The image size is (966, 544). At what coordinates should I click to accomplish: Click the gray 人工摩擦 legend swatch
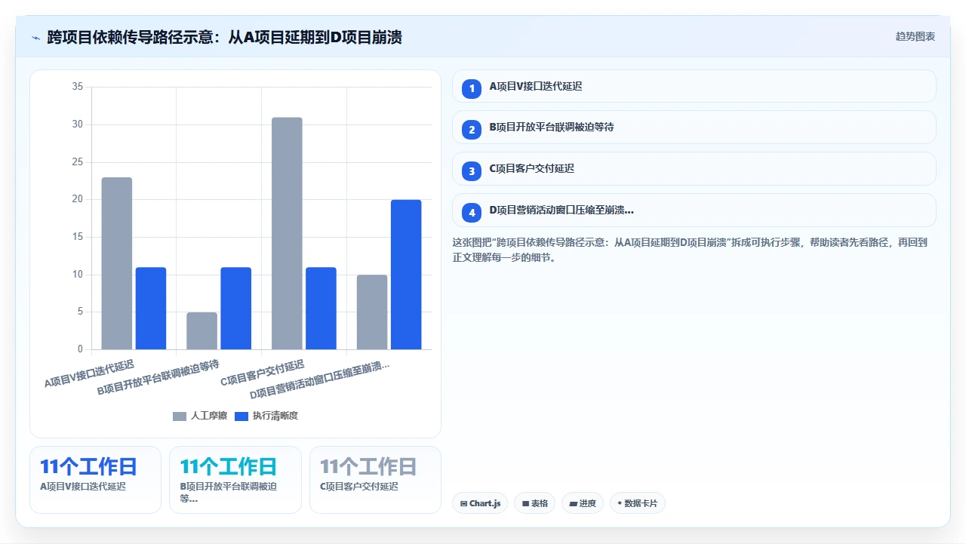point(180,416)
